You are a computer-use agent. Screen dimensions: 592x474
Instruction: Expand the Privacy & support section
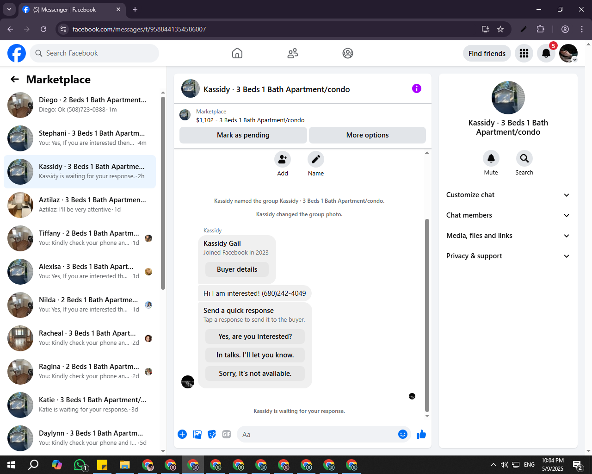(x=508, y=256)
